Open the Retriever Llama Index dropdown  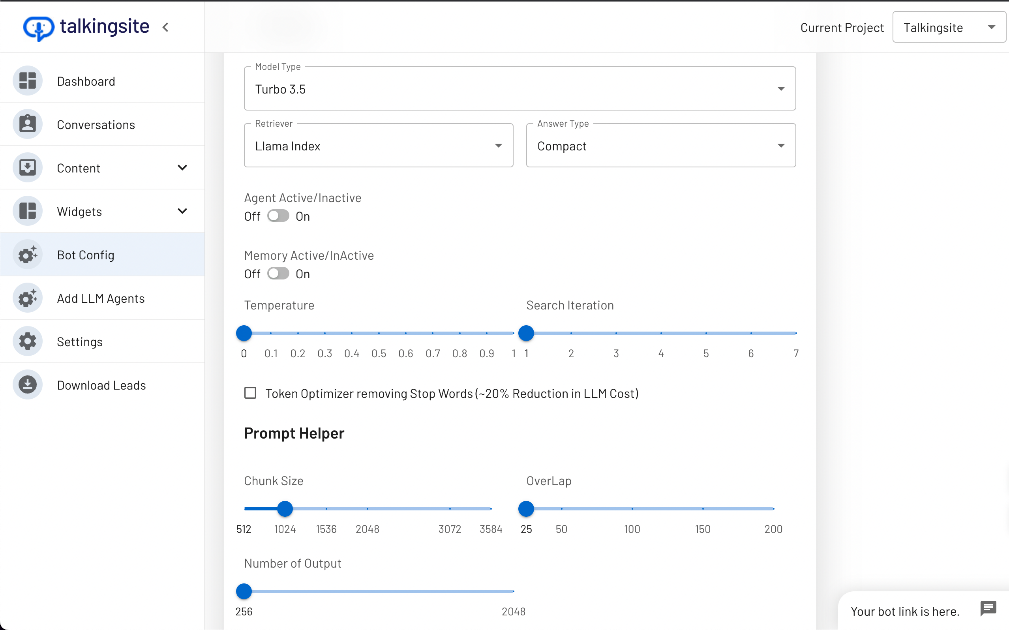(x=378, y=145)
